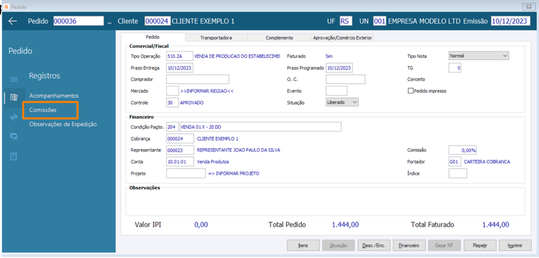Select the Registros book icon in sidebar
The width and height of the screenshot is (539, 258).
coord(13,98)
